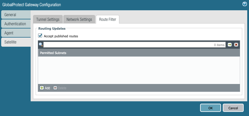This screenshot has width=249, height=116.
Task: Open the help icon in title bar
Action: coord(245,4)
